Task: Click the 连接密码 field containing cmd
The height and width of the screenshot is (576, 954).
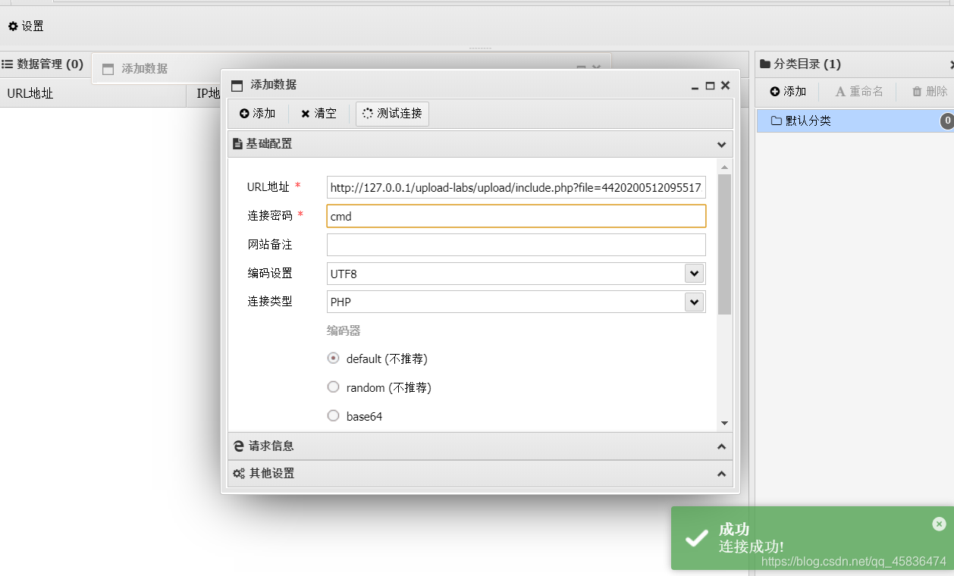Action: 516,216
